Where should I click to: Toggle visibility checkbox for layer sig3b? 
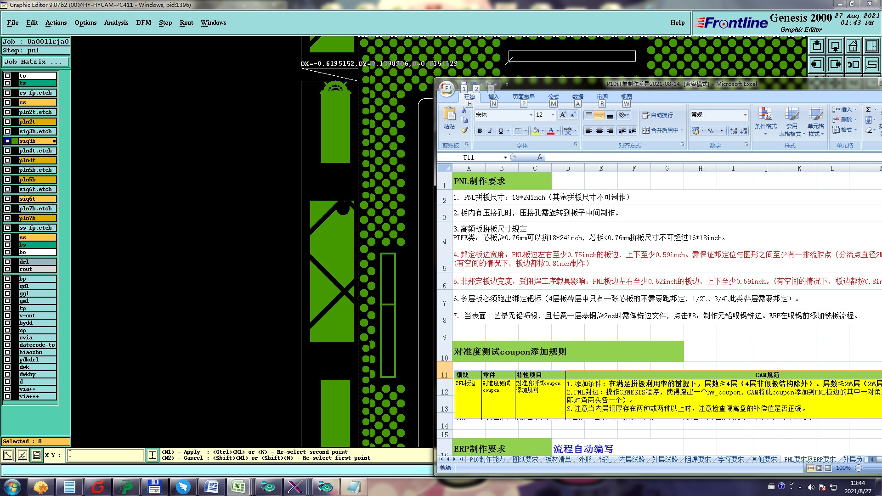[7, 141]
